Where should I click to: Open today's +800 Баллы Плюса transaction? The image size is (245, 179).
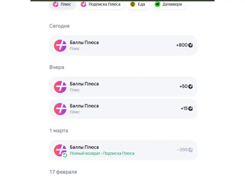(x=123, y=45)
